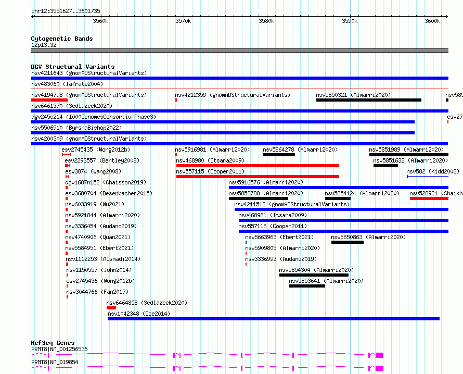The height and width of the screenshot is (374, 463).
Task: Click nsv468980 (Itsara2009) red bar
Action: pyautogui.click(x=258, y=166)
